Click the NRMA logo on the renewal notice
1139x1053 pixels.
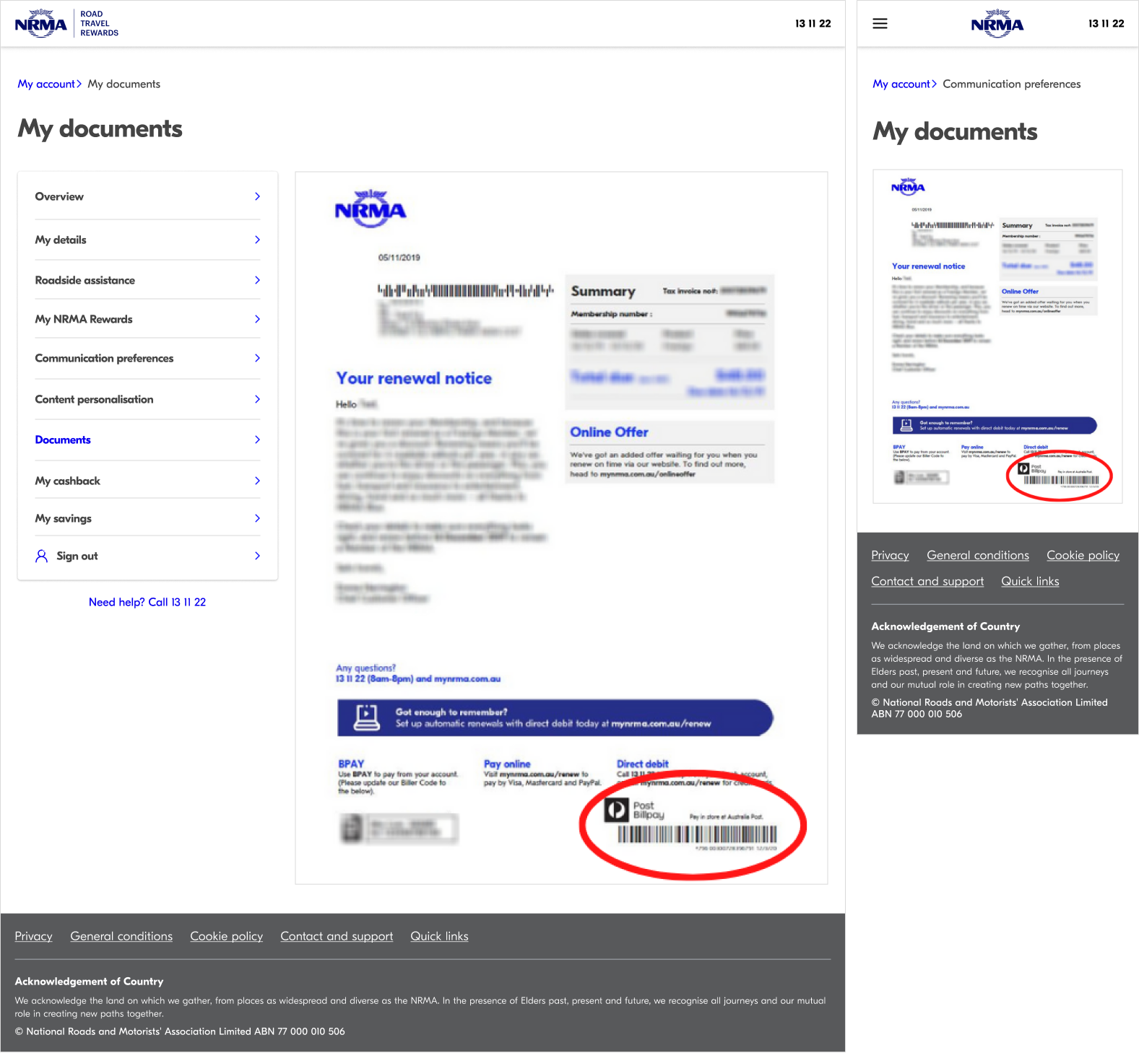click(371, 209)
